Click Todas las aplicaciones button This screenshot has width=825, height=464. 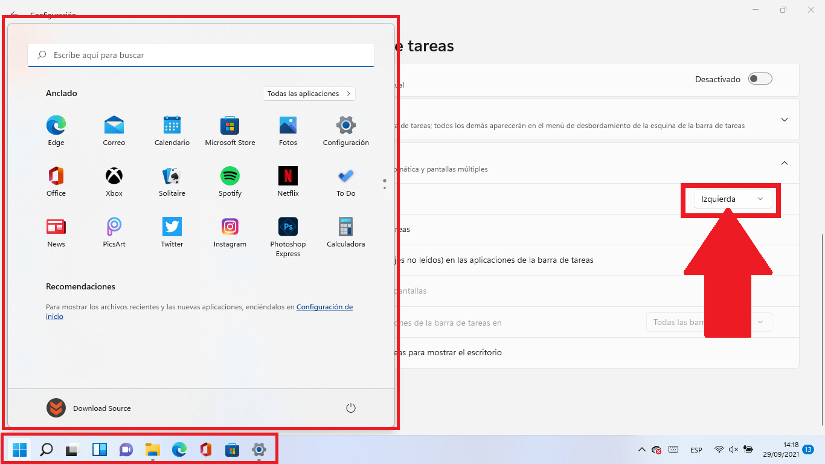click(x=309, y=94)
